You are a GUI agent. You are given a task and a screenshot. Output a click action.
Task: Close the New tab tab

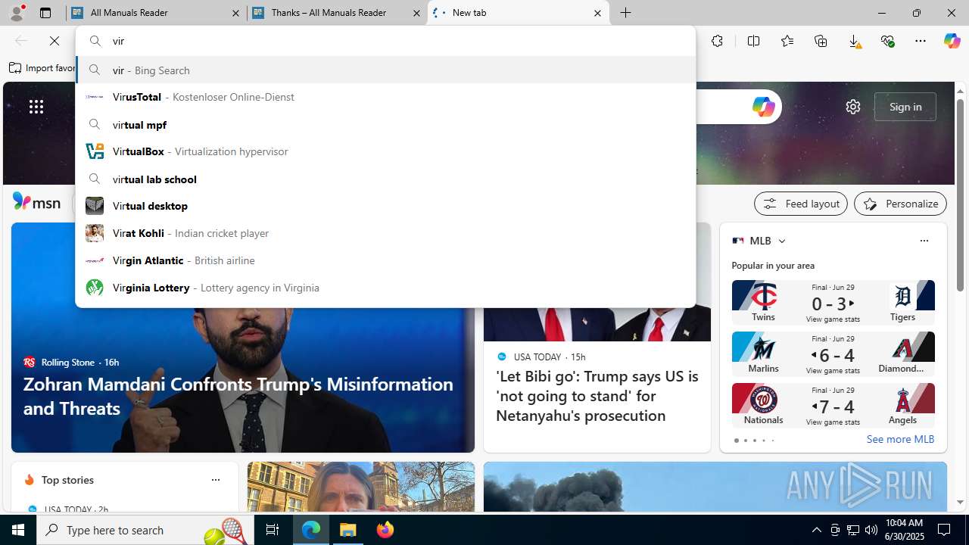coord(597,13)
